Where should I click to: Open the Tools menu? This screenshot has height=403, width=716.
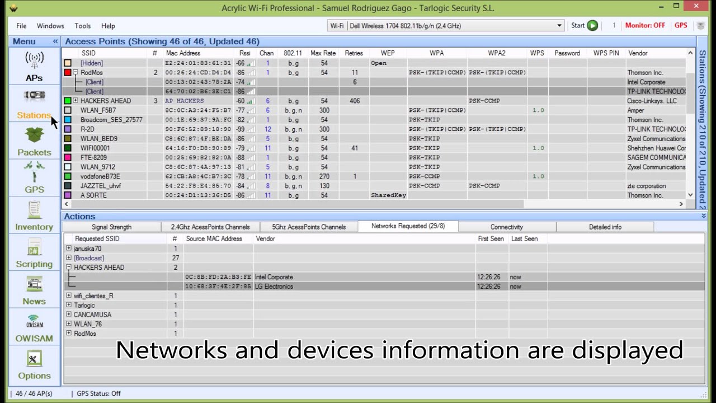(x=82, y=26)
